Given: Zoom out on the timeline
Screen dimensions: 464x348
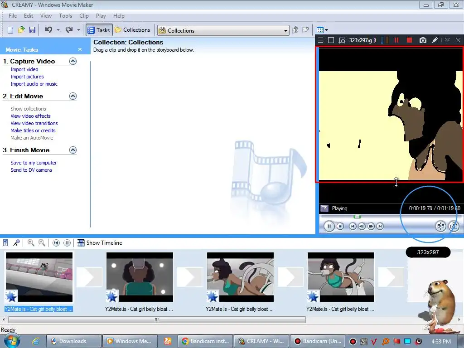Looking at the screenshot, I should click(42, 243).
